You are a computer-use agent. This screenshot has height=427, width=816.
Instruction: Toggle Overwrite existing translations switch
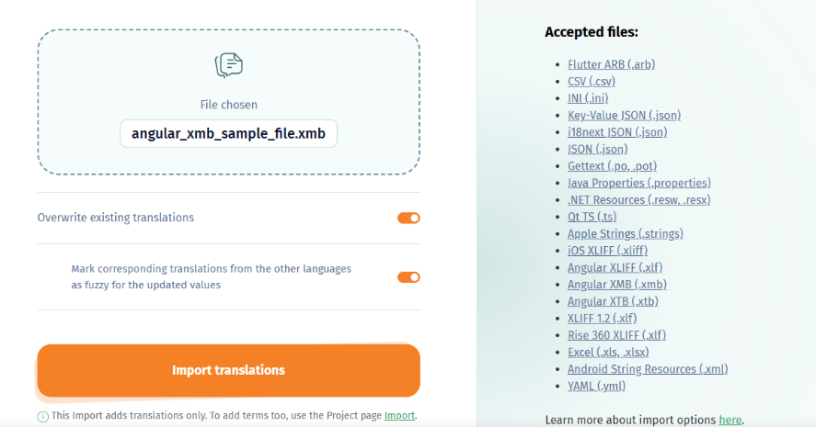408,218
